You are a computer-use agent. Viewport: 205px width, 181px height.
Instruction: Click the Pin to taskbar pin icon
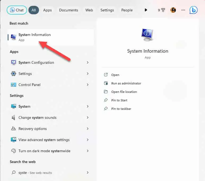106,108
